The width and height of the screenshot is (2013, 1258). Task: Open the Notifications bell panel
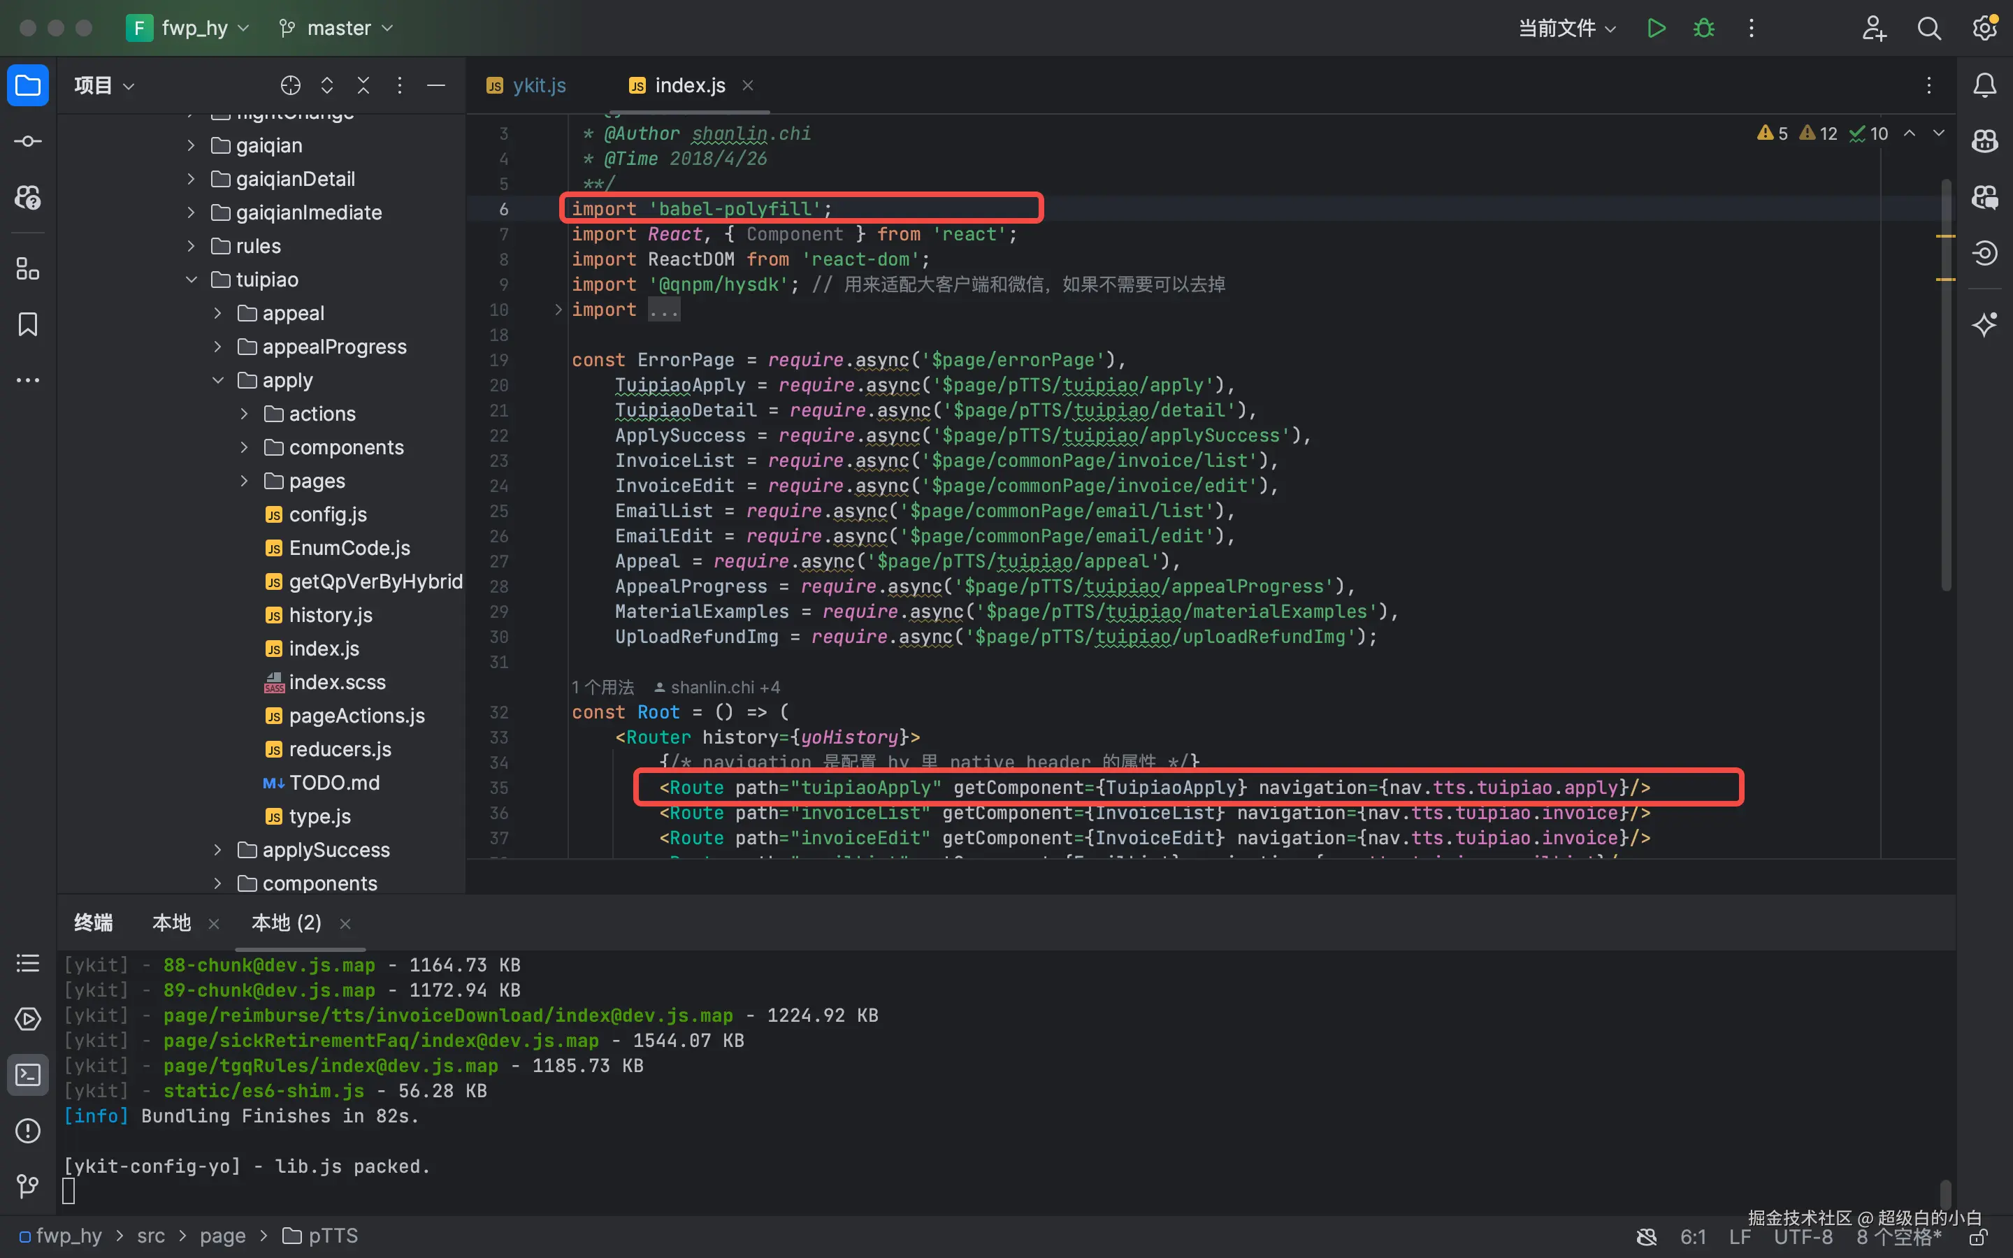coord(1985,85)
